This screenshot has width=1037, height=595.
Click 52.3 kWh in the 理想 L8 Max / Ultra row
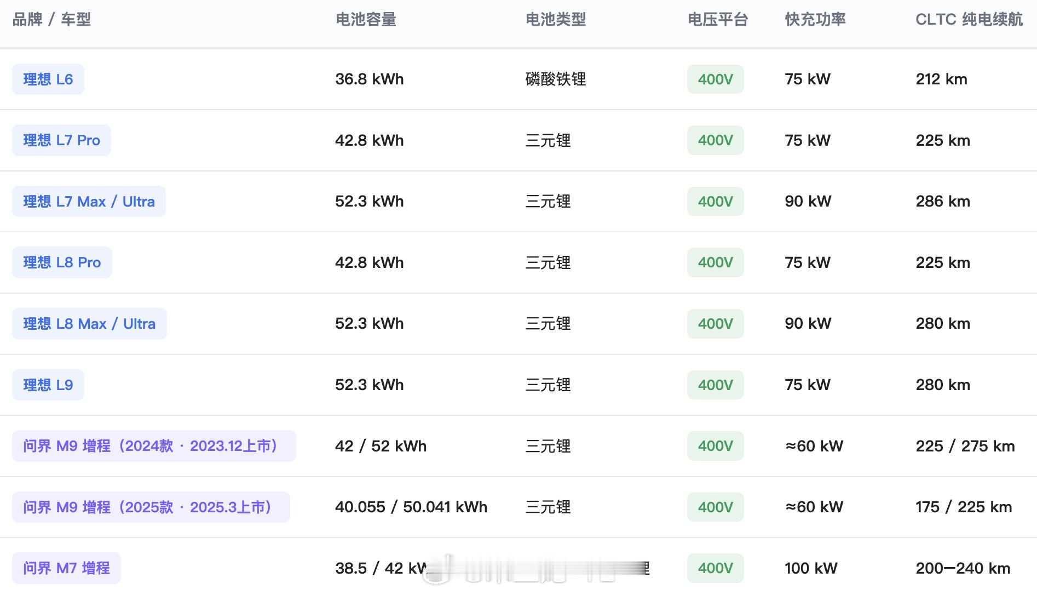[x=370, y=324]
